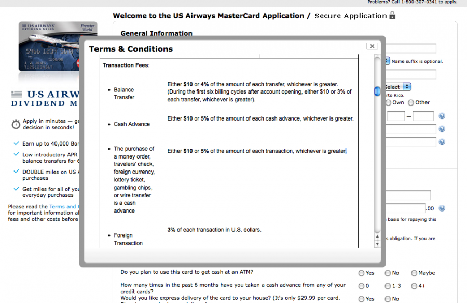Click checkmark icon beside Low introductory APR
467x303 pixels.
tap(17, 154)
